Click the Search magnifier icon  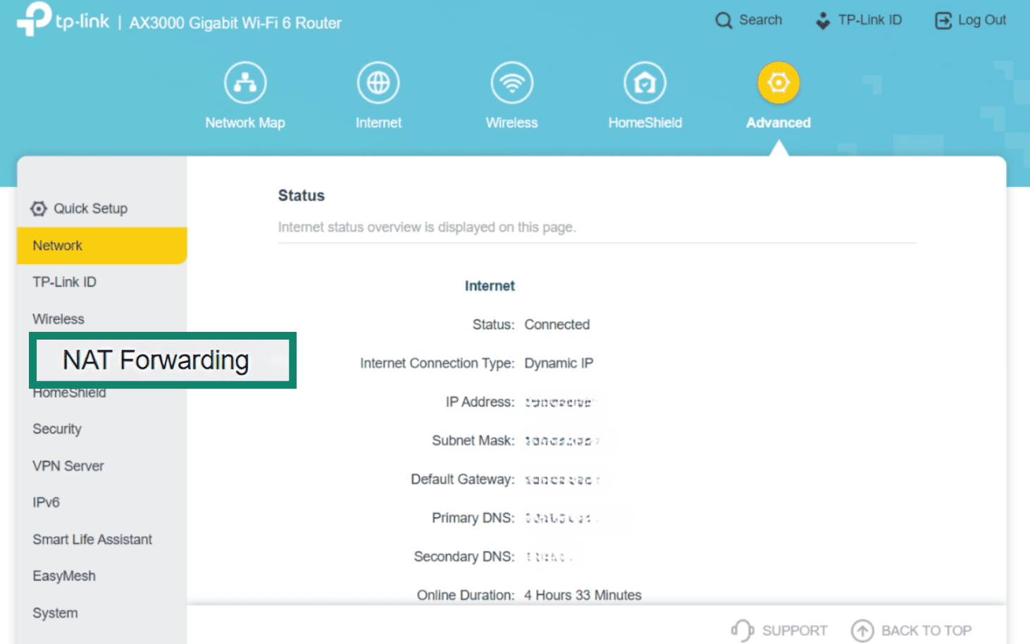pos(724,20)
